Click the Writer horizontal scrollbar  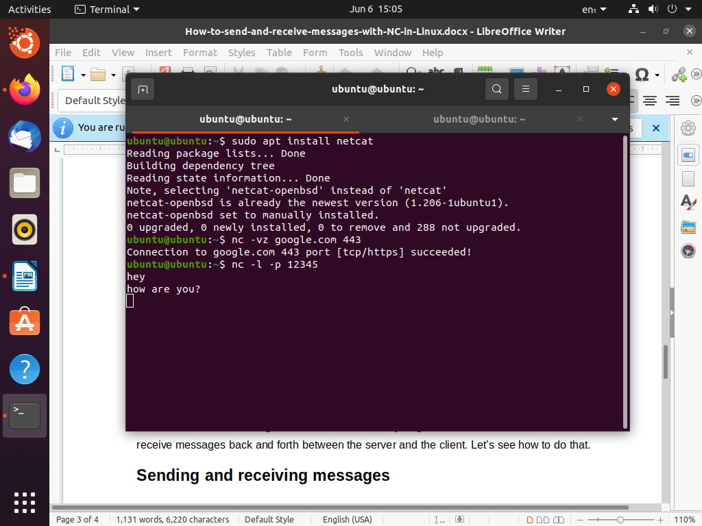340,508
